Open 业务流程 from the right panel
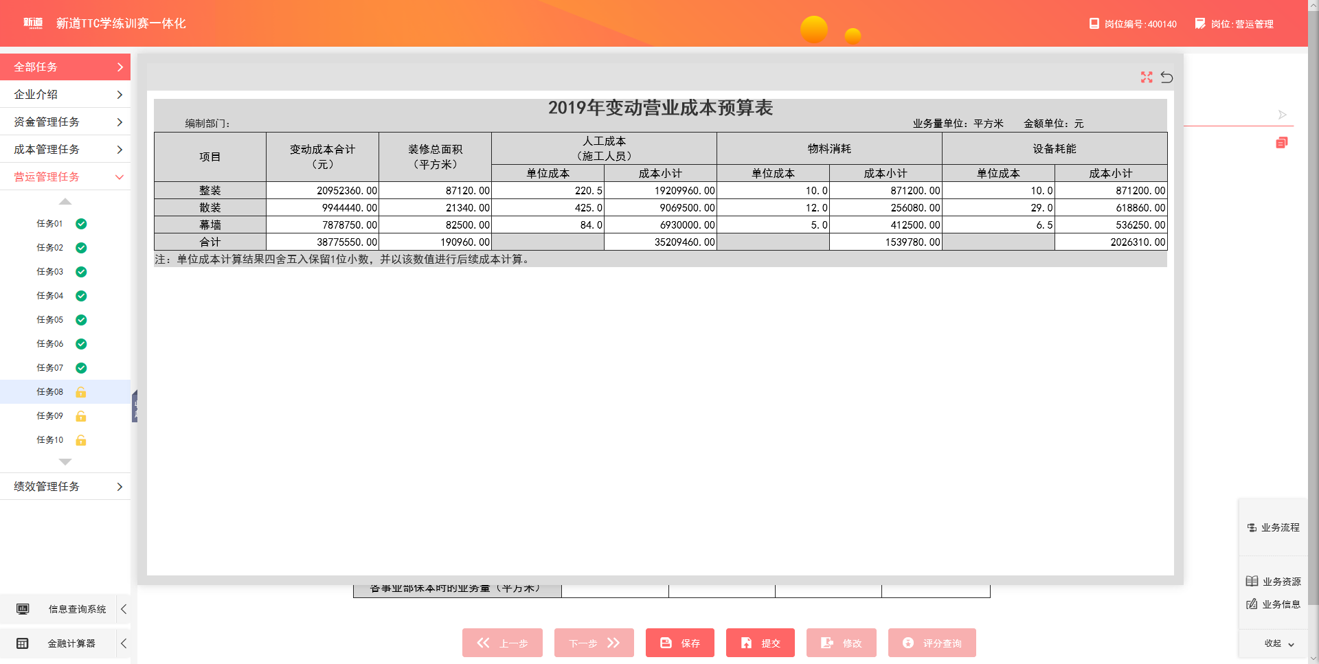This screenshot has width=1319, height=664. (x=1273, y=527)
